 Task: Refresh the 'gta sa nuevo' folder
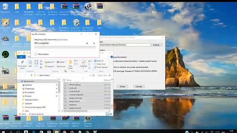click(94, 75)
